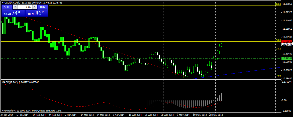The height and width of the screenshot is (117, 293).
Task: Click the high price value 10.80436
Action: [37, 3]
